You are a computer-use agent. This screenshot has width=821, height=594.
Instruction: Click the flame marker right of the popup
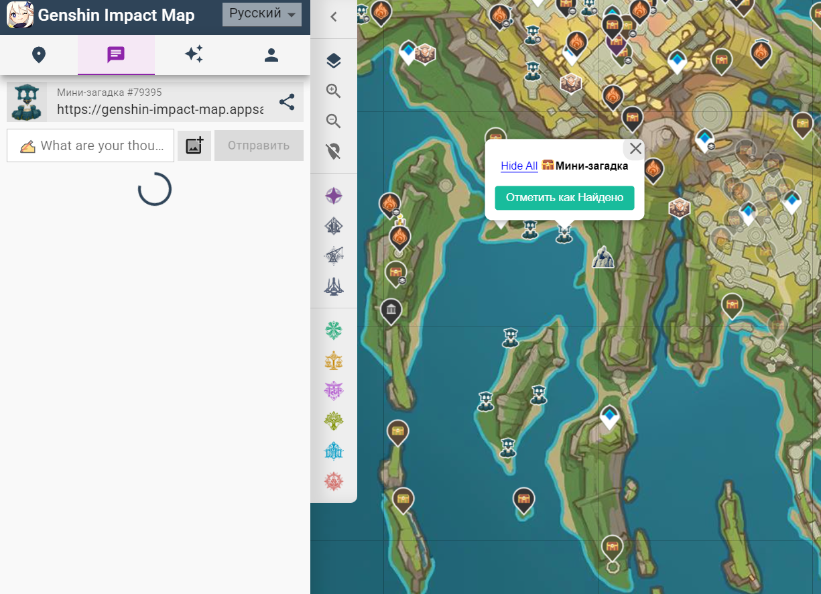coord(653,170)
